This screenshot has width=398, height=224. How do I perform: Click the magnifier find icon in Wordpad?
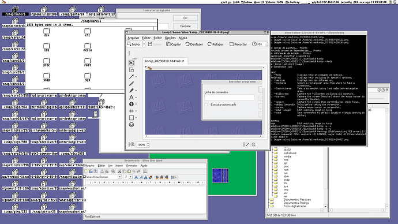pos(113,171)
